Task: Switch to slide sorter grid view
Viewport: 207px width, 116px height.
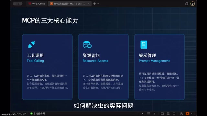Action: [x=168, y=114]
